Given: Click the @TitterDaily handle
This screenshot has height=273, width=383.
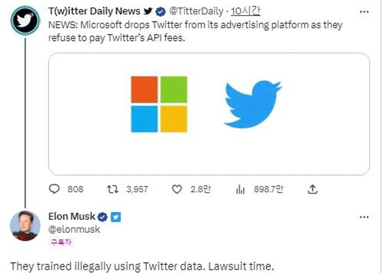Looking at the screenshot, I should pyautogui.click(x=197, y=11).
